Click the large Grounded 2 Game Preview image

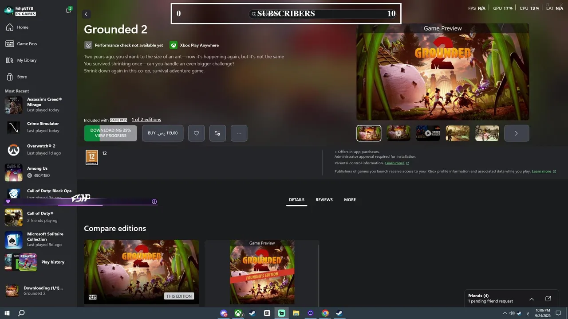click(442, 72)
